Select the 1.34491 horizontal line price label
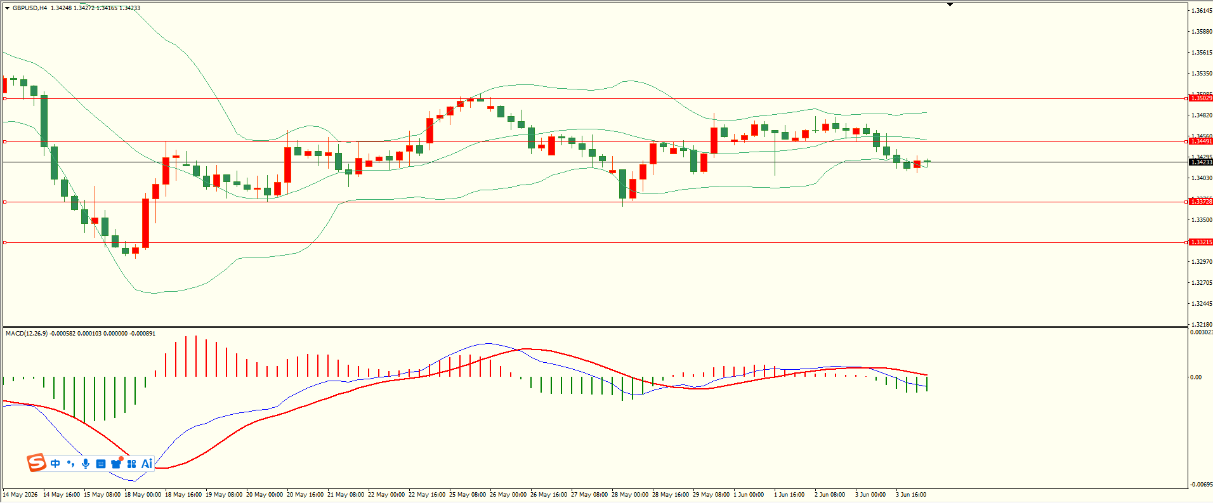The image size is (1213, 503). coord(1200,141)
